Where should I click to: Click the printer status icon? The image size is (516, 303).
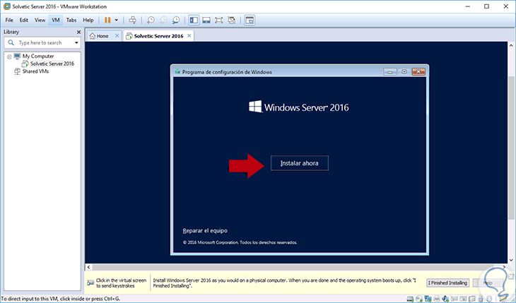click(437, 299)
